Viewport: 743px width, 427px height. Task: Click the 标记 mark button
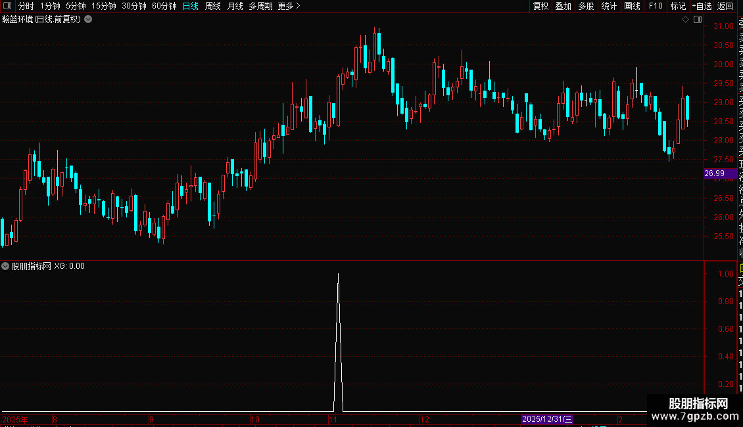pyautogui.click(x=678, y=6)
